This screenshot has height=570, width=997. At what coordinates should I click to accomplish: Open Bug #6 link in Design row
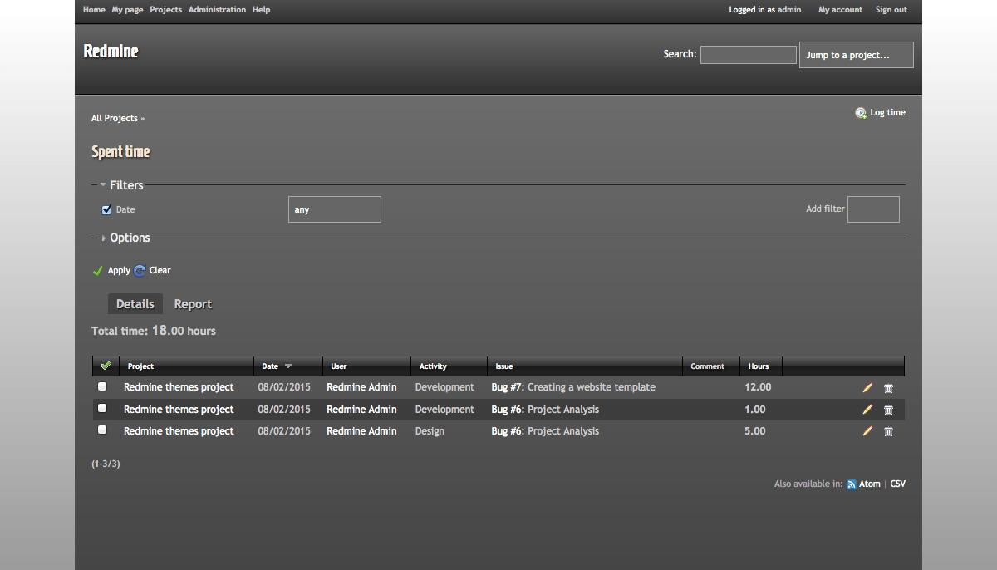[x=507, y=431]
